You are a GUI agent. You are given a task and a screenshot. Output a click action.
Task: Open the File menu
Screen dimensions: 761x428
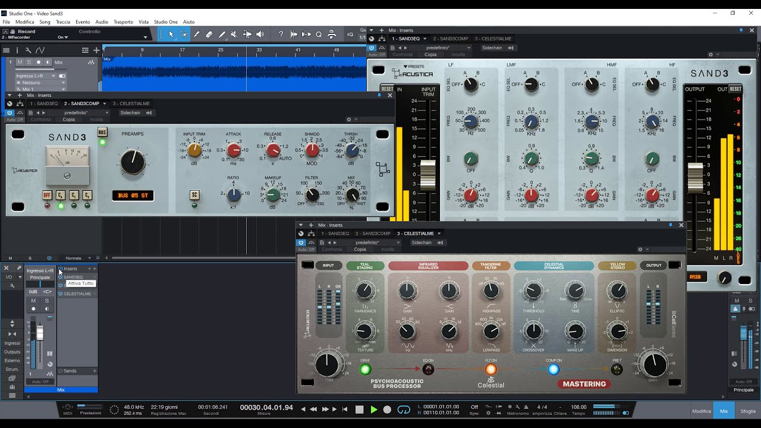click(6, 22)
